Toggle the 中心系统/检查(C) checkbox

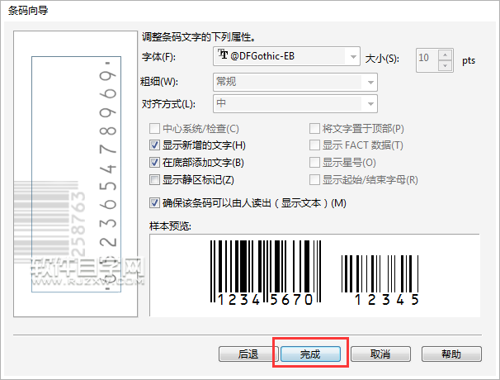coord(154,129)
